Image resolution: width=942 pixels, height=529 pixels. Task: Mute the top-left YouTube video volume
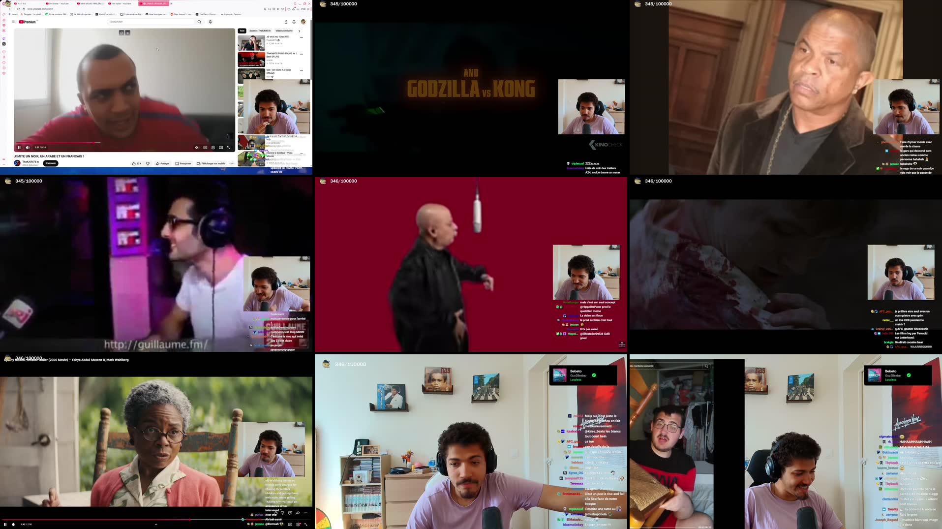28,147
